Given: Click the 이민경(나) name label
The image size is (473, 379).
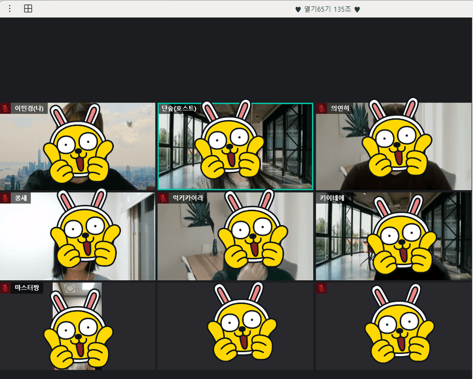Looking at the screenshot, I should point(29,108).
